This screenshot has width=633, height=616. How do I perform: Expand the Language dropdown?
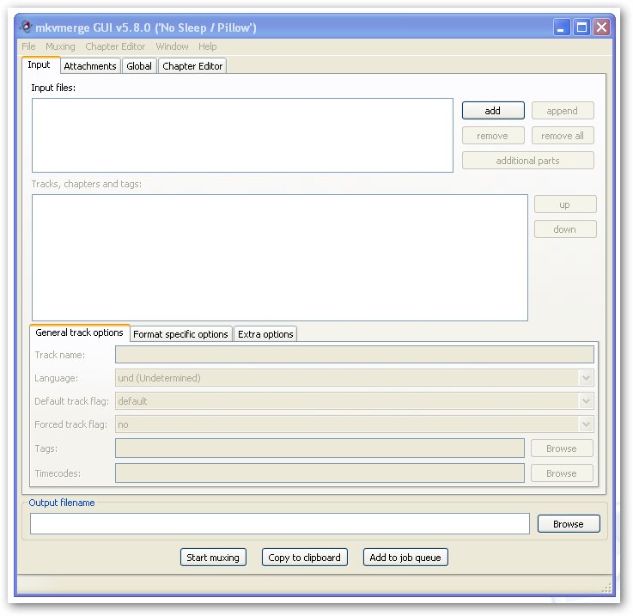point(586,378)
